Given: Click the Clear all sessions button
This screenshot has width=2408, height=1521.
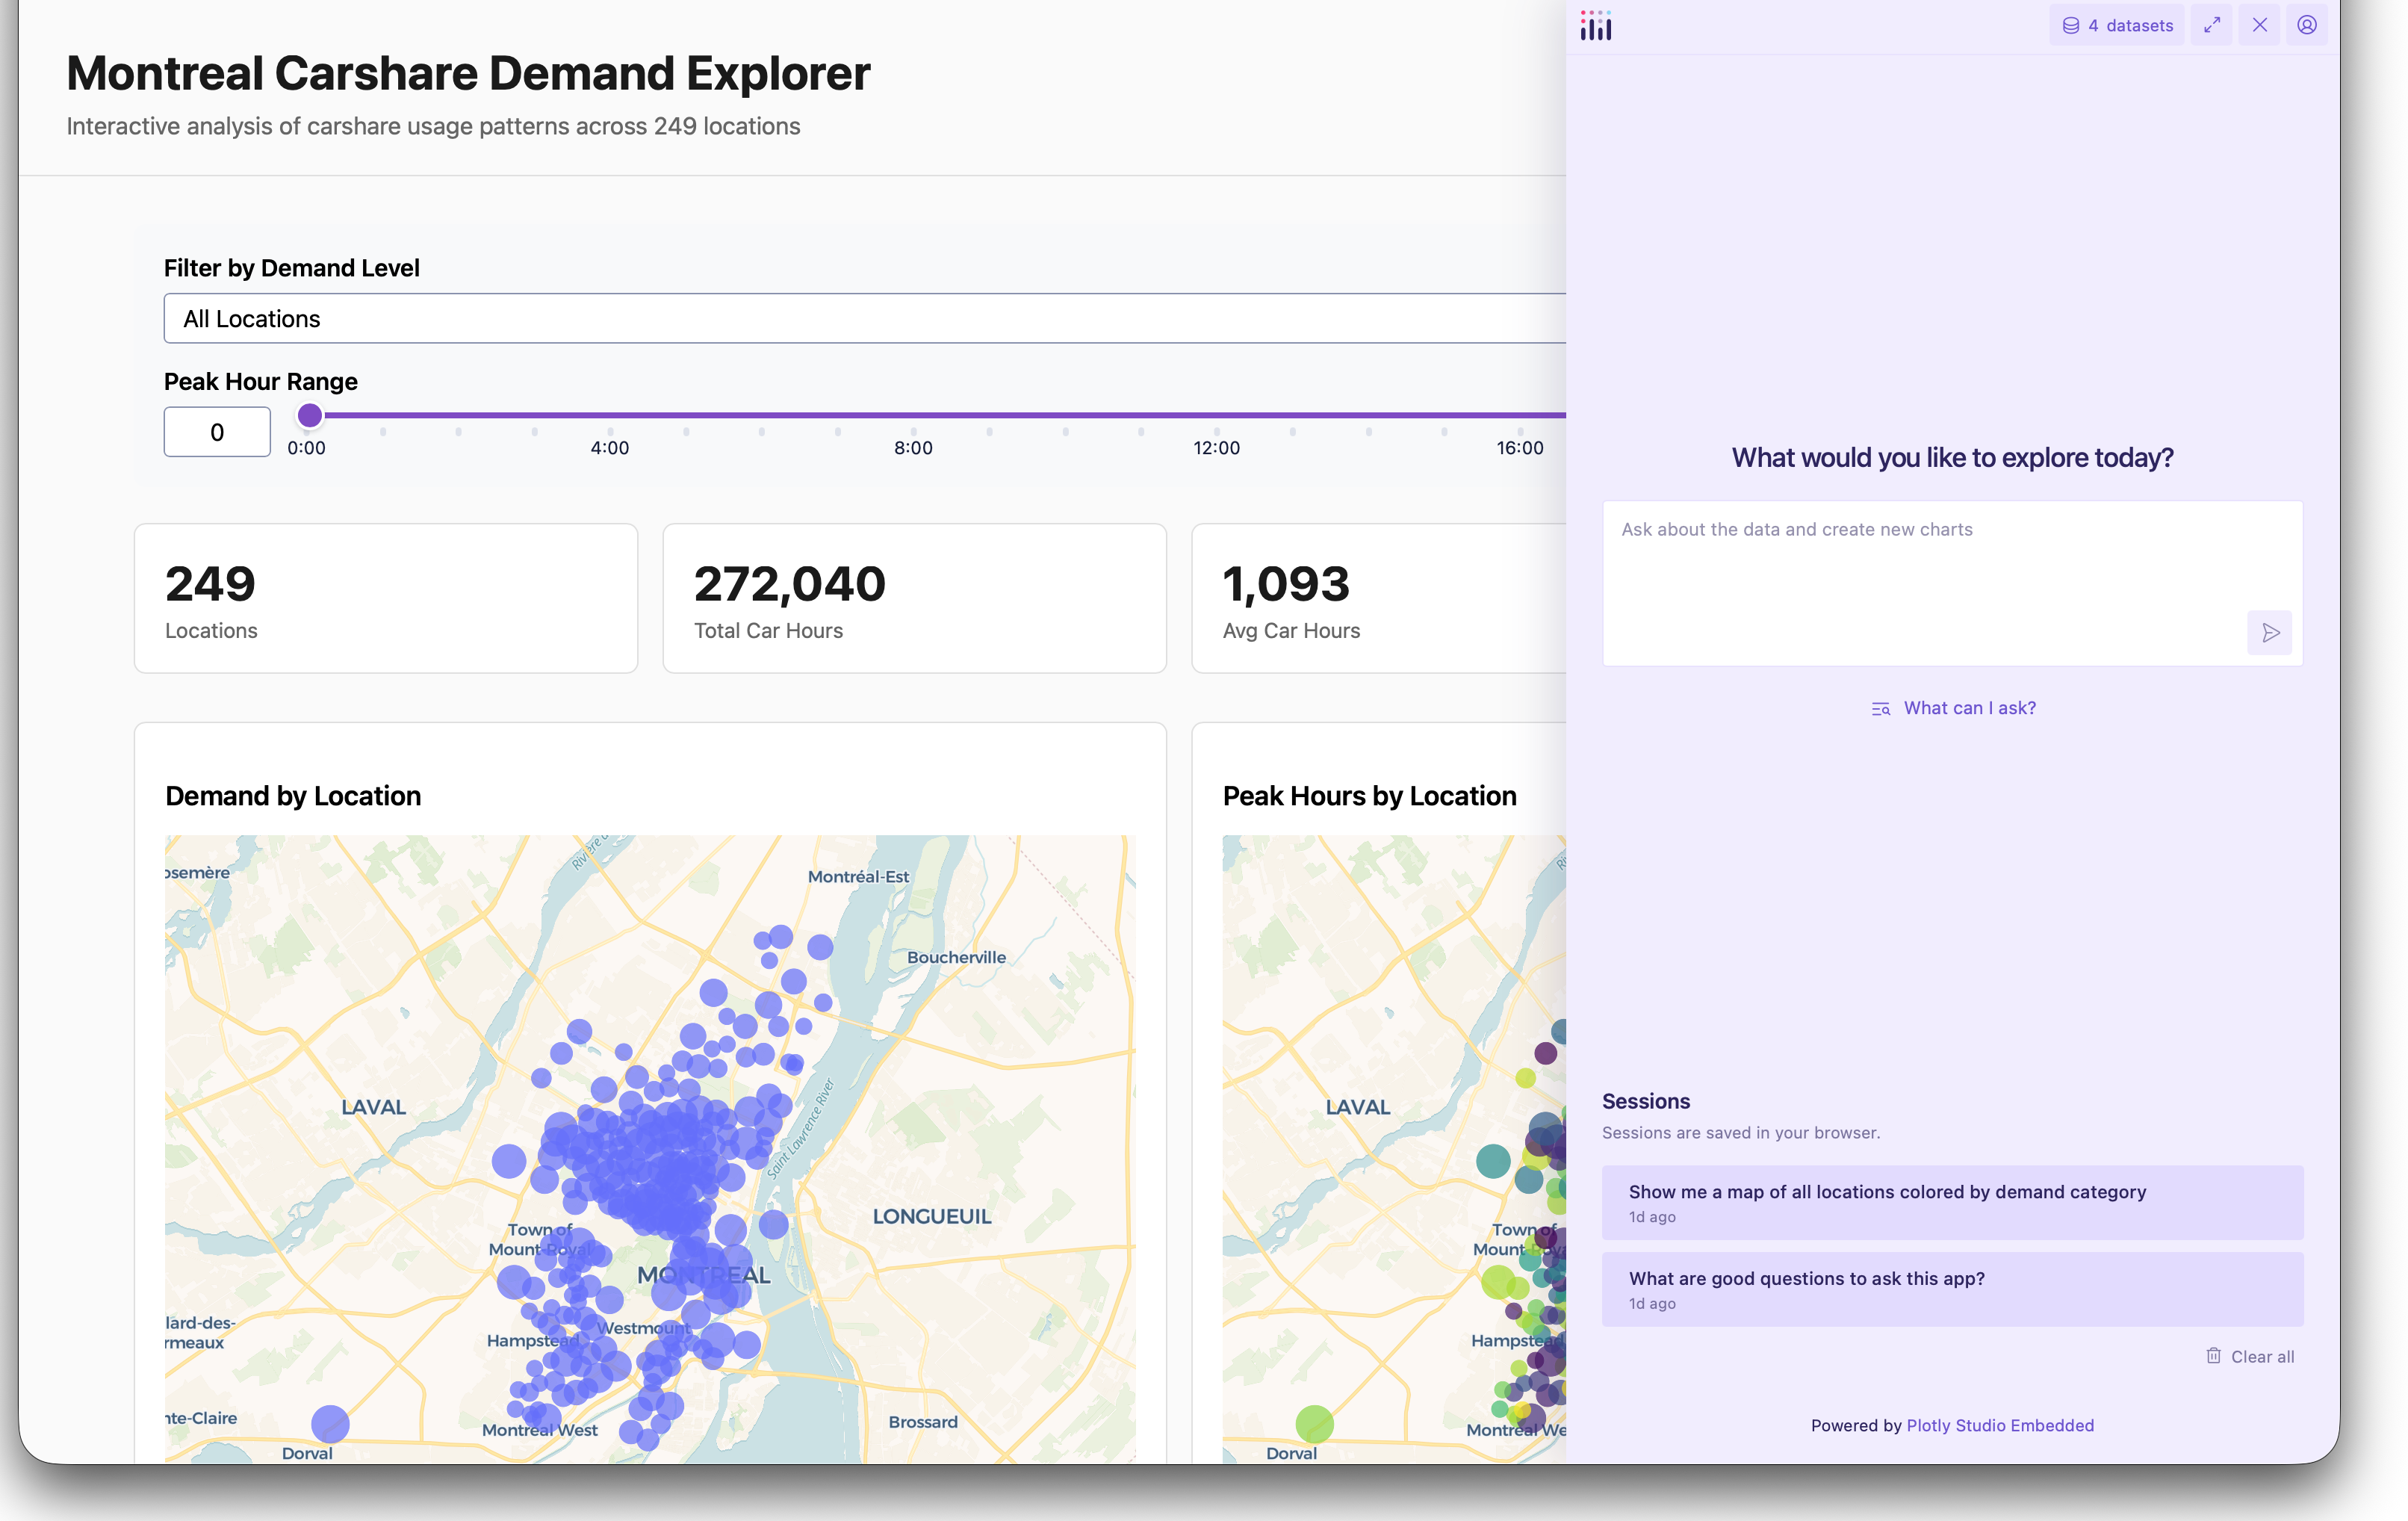Looking at the screenshot, I should [2250, 1357].
